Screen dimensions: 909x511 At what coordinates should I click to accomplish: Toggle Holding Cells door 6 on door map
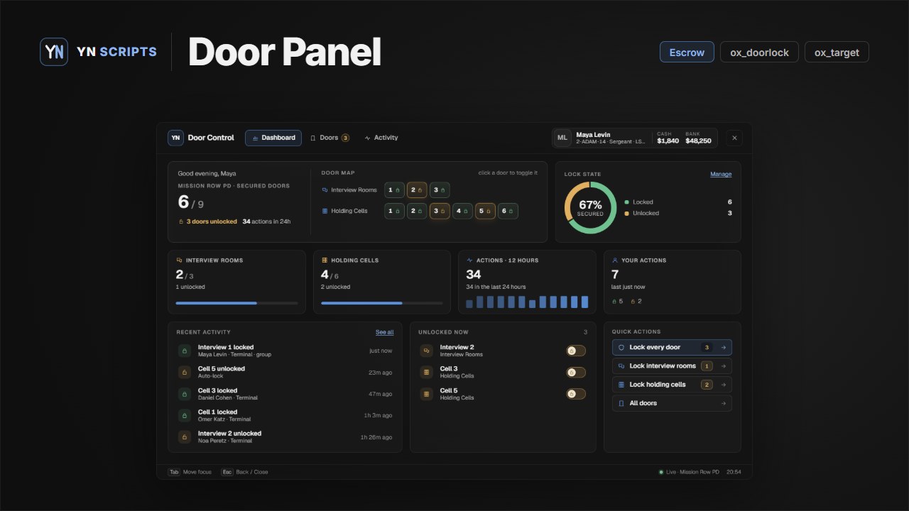point(508,211)
